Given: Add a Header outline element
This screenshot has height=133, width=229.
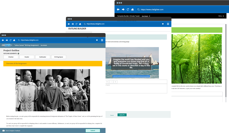Looking at the screenshot, I should click(x=27, y=57).
